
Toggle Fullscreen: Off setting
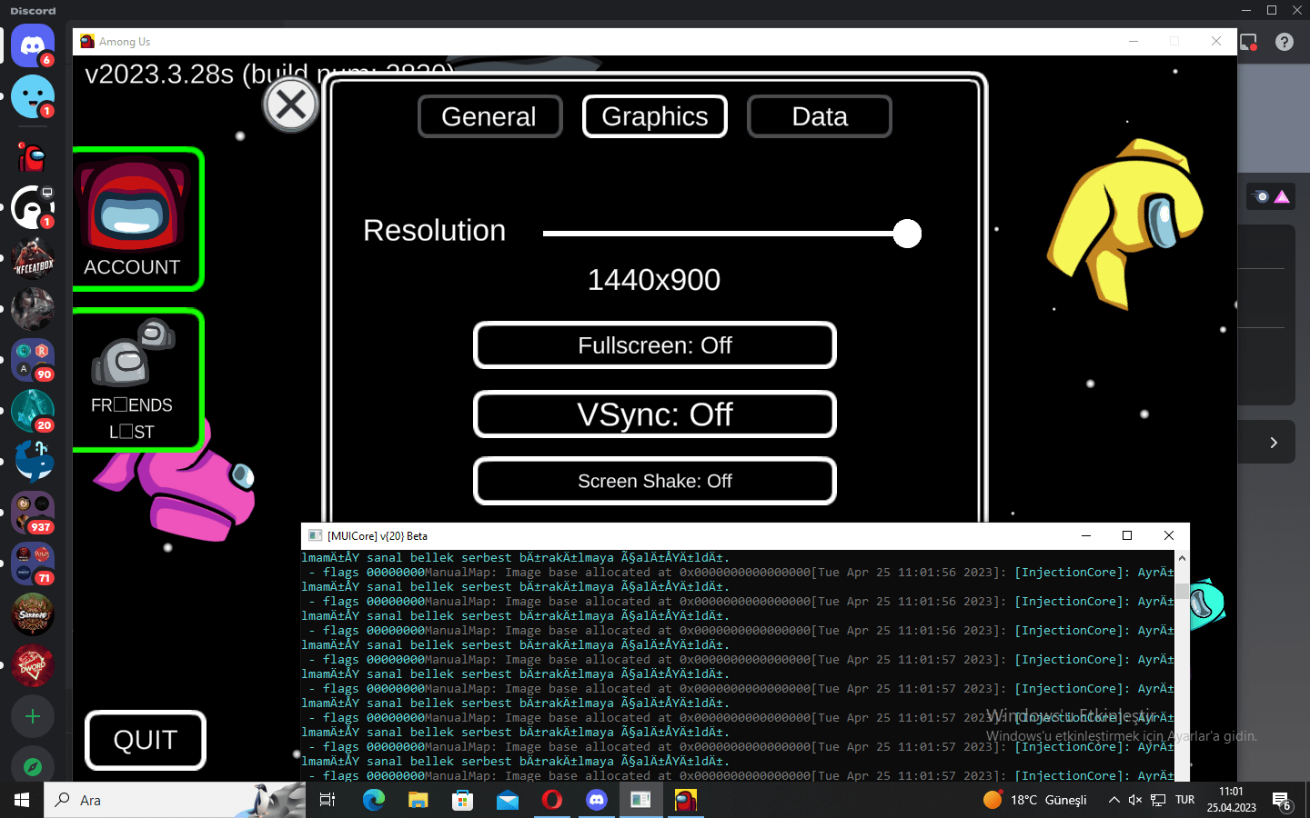point(655,345)
